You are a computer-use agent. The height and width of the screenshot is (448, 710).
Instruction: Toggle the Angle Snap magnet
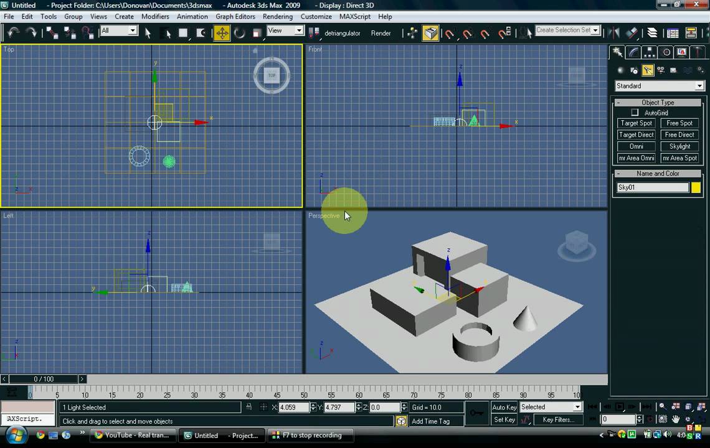coord(467,33)
